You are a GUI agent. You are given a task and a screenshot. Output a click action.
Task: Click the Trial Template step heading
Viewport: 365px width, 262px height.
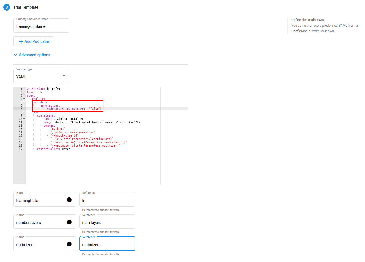pos(26,7)
